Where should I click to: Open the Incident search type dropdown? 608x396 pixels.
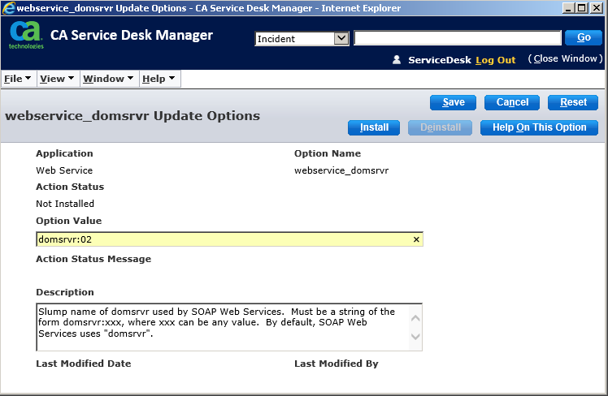pyautogui.click(x=302, y=39)
